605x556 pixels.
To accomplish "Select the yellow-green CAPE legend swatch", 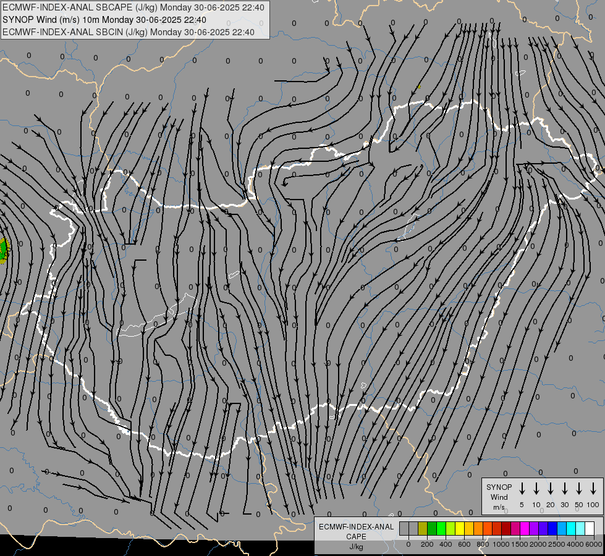I will click(x=451, y=529).
